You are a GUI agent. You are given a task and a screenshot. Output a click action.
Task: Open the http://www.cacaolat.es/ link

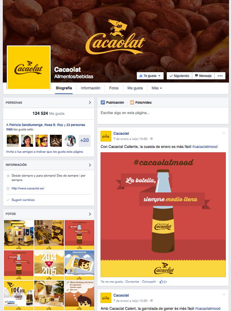pos(28,188)
